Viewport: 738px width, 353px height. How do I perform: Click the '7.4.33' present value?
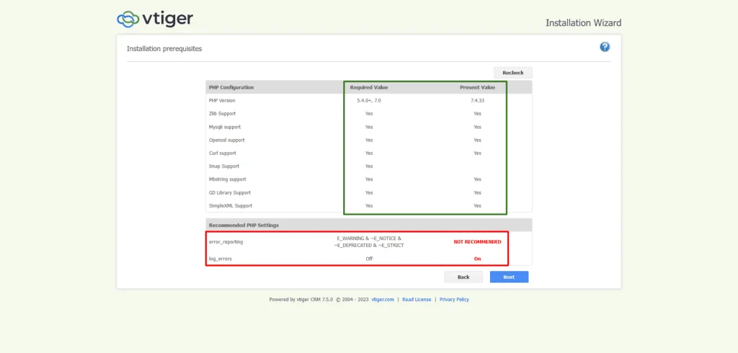point(477,100)
